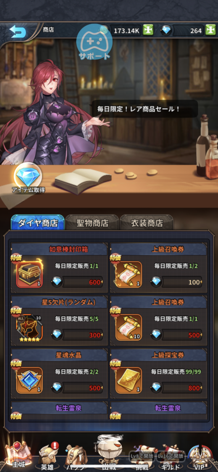Select the 如意棒封印箱 chest icon

point(29,275)
